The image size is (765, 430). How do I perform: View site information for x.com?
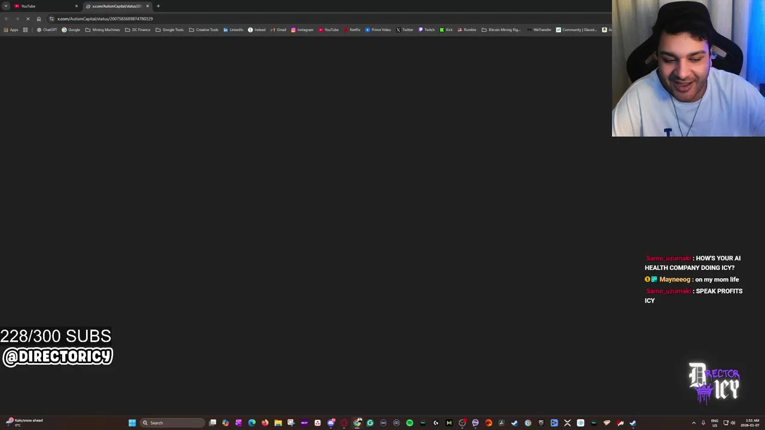click(x=51, y=19)
